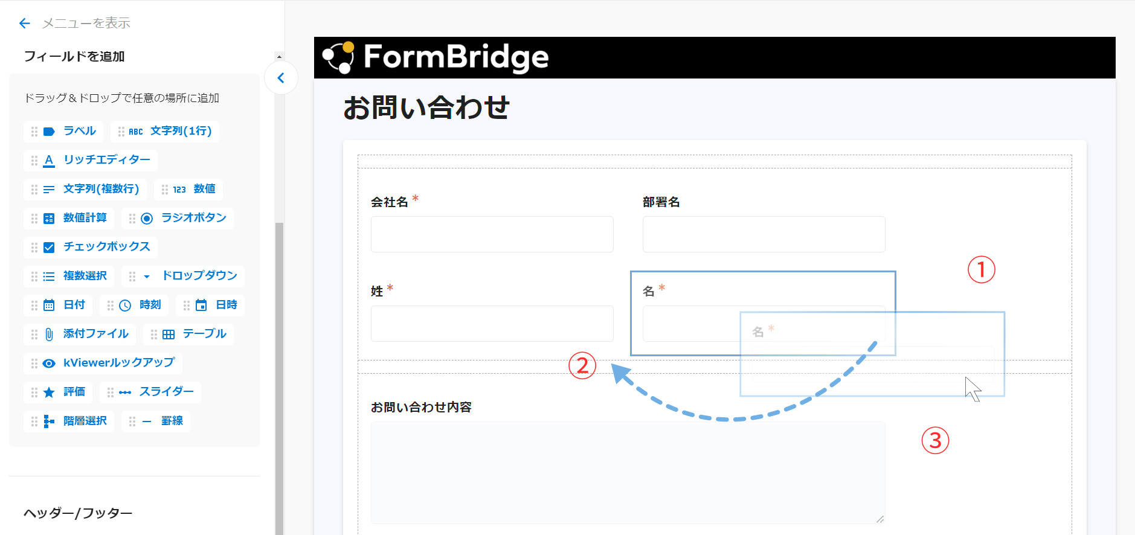Choose the 日付 calendar field
1135x535 pixels.
[58, 305]
